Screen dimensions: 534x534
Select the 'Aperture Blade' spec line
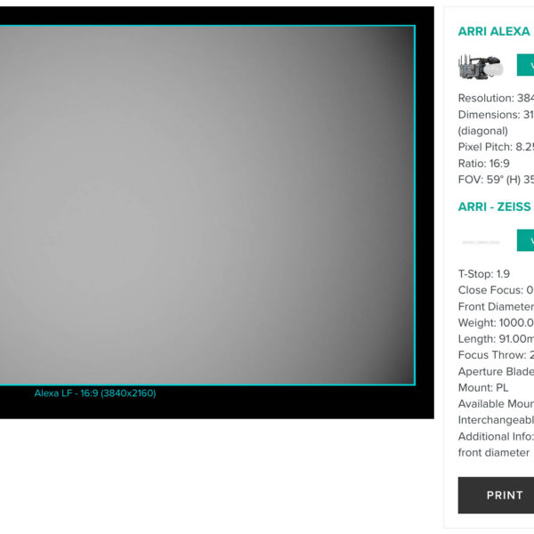[496, 371]
